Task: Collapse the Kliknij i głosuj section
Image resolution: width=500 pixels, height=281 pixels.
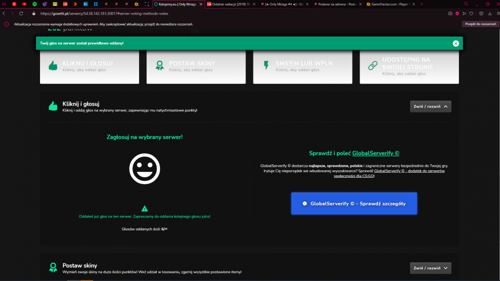Action: click(430, 106)
